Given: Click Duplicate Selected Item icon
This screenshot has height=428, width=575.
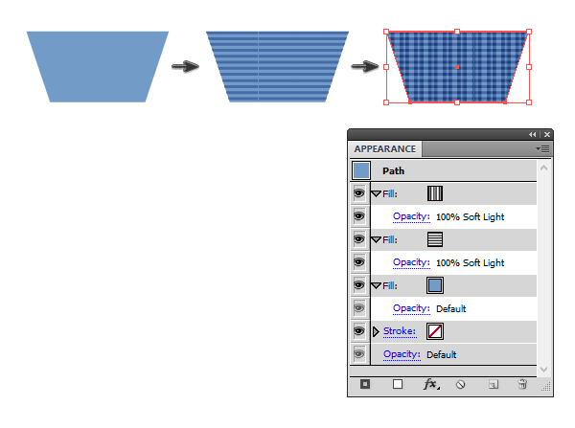Looking at the screenshot, I should click(492, 384).
